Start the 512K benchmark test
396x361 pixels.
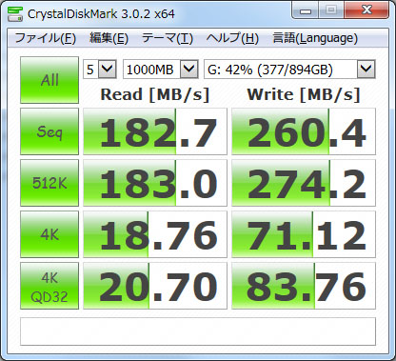click(49, 183)
